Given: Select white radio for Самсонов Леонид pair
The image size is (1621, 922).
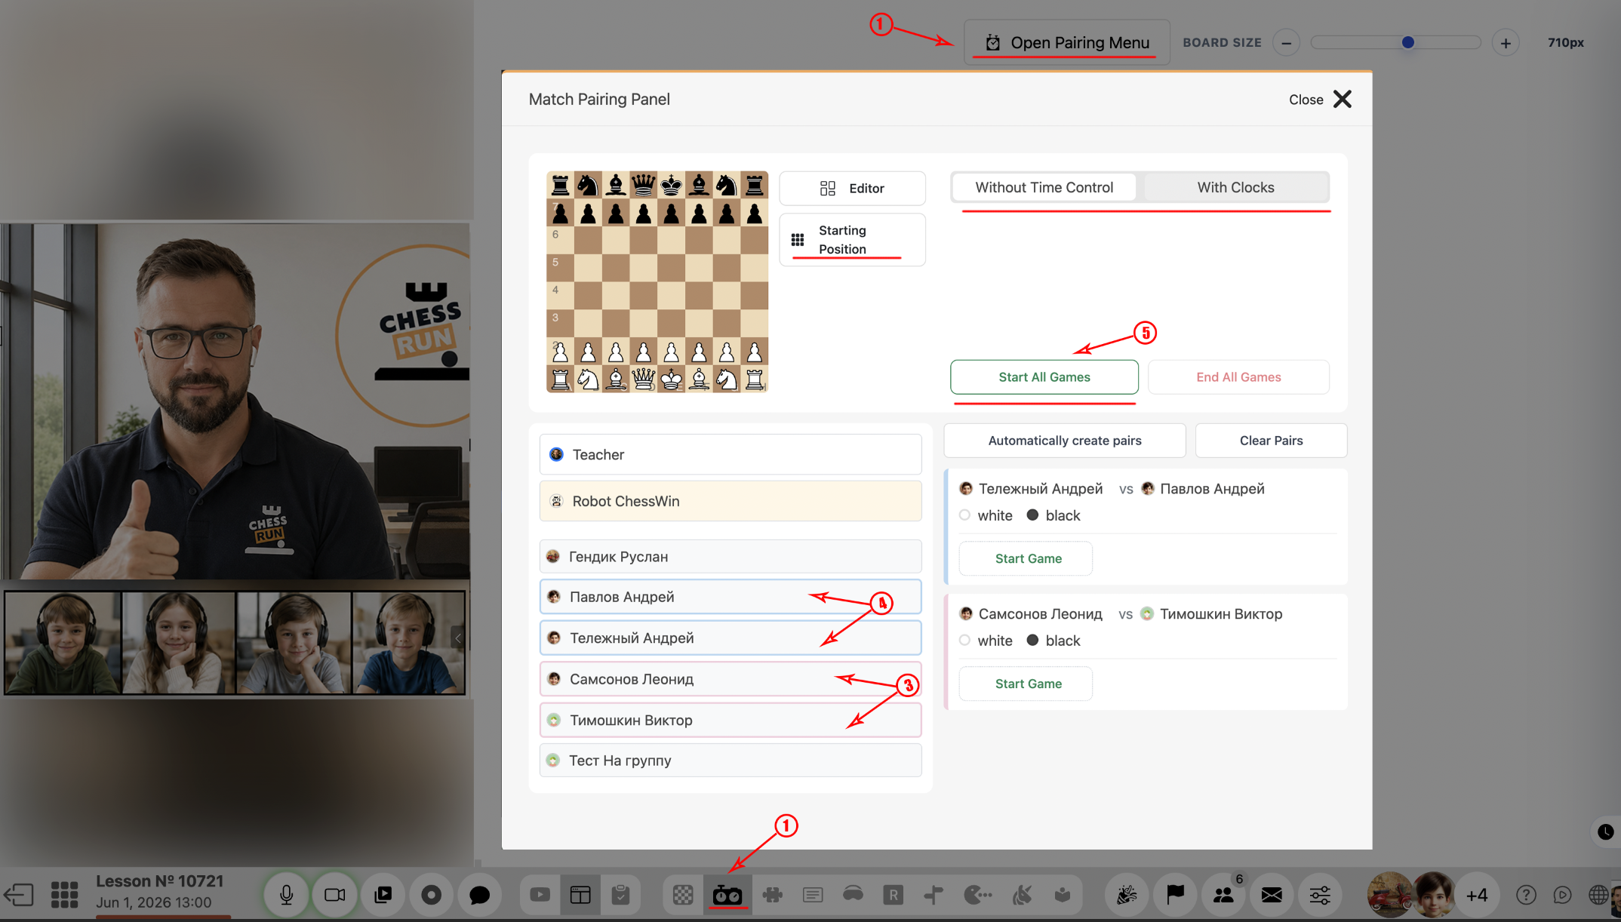Looking at the screenshot, I should click(x=964, y=641).
